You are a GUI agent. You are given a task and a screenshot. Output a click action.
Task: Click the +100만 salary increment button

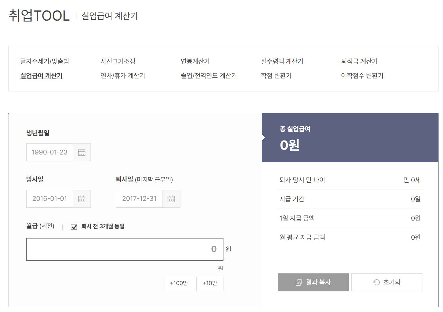click(x=179, y=284)
